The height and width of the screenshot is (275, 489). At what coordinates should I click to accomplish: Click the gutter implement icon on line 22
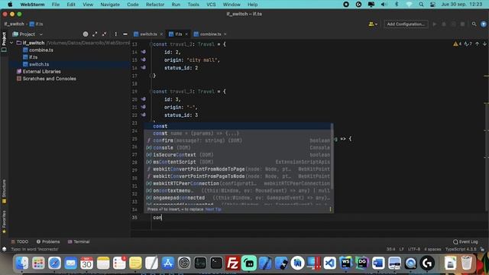pos(143,115)
